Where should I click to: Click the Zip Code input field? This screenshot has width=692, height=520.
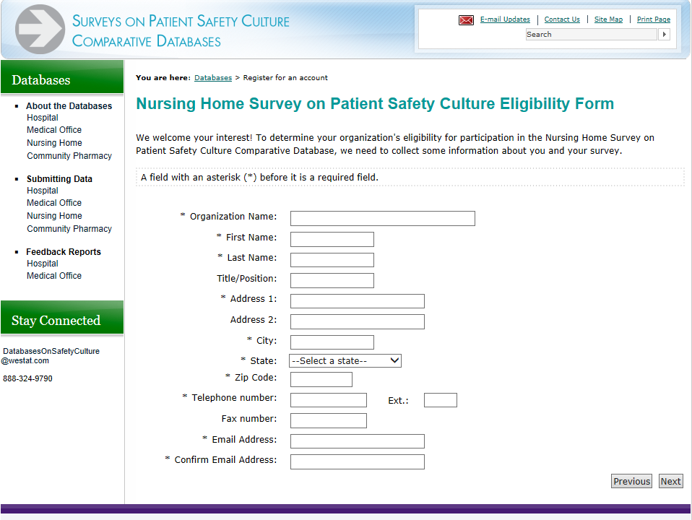point(321,379)
